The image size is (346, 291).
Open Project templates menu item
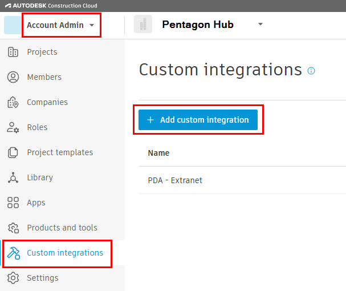[x=60, y=152]
